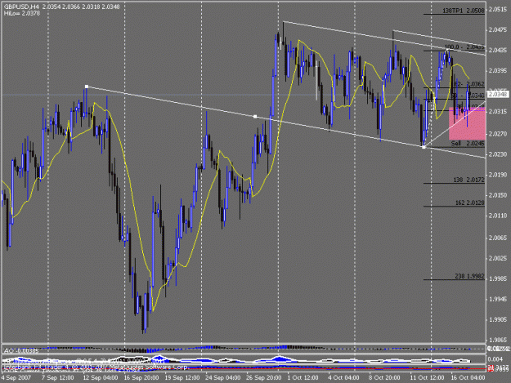Click the 1.9985 price axis value
This screenshot has width=511, height=383.
(x=498, y=278)
